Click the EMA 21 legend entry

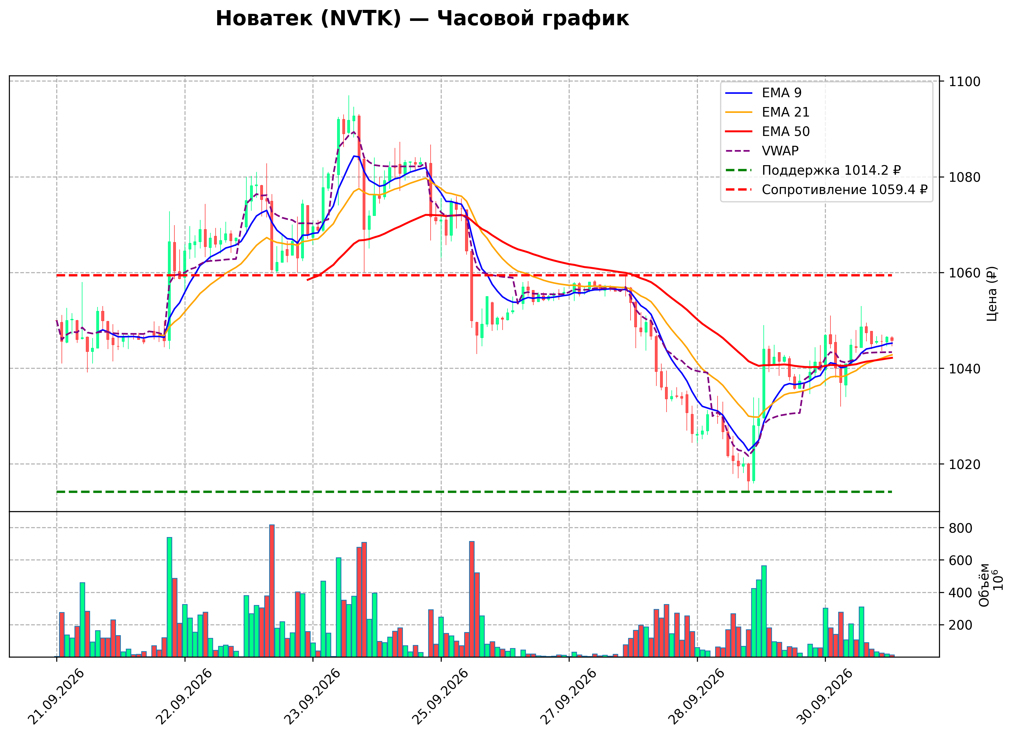(767, 112)
